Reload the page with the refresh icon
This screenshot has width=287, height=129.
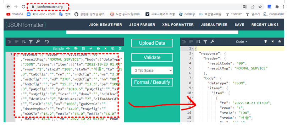point(23,7)
